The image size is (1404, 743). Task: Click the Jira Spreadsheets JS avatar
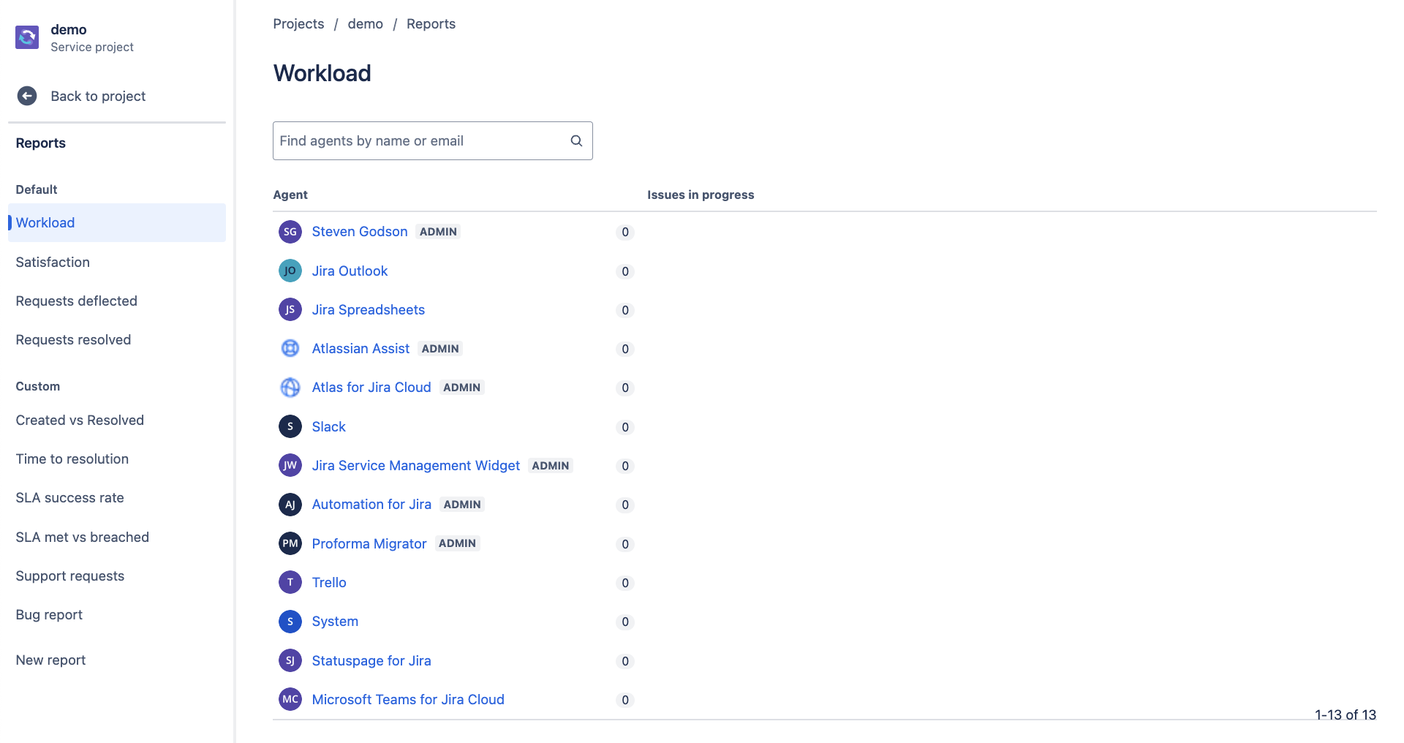point(290,309)
